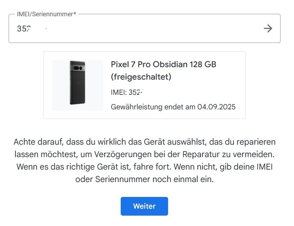Click the Gewährleistung endet am text
This screenshot has height=226, width=294.
[x=153, y=107]
